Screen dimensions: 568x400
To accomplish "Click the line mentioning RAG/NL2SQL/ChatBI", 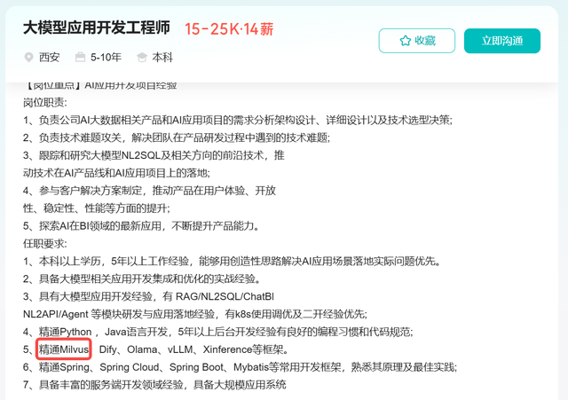I will [148, 296].
